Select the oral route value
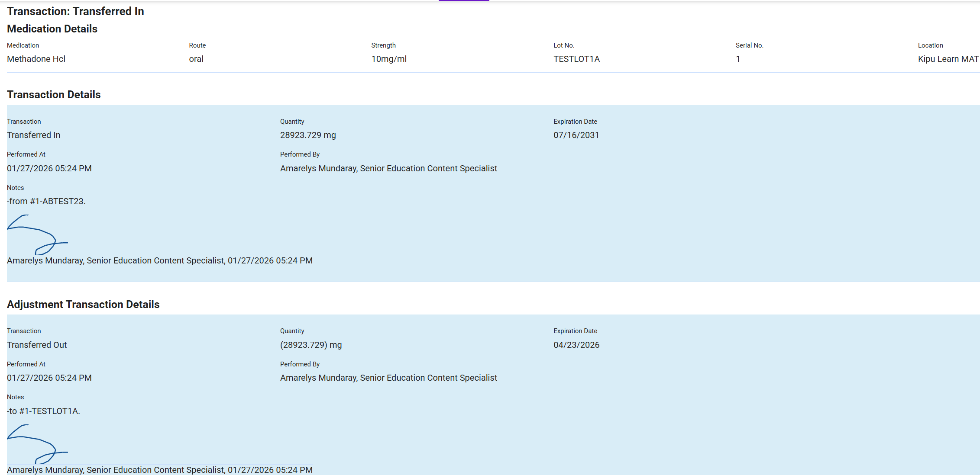This screenshot has width=980, height=475. tap(196, 59)
